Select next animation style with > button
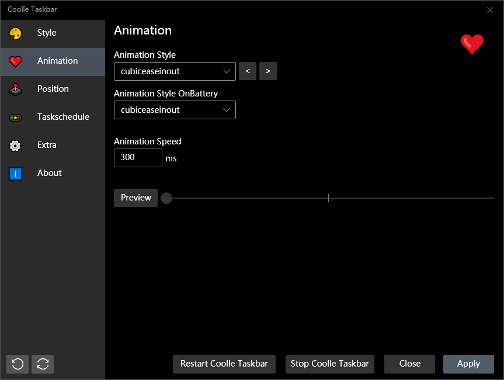504x380 pixels. 268,71
